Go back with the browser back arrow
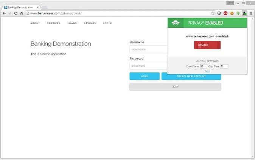 click(5, 13)
